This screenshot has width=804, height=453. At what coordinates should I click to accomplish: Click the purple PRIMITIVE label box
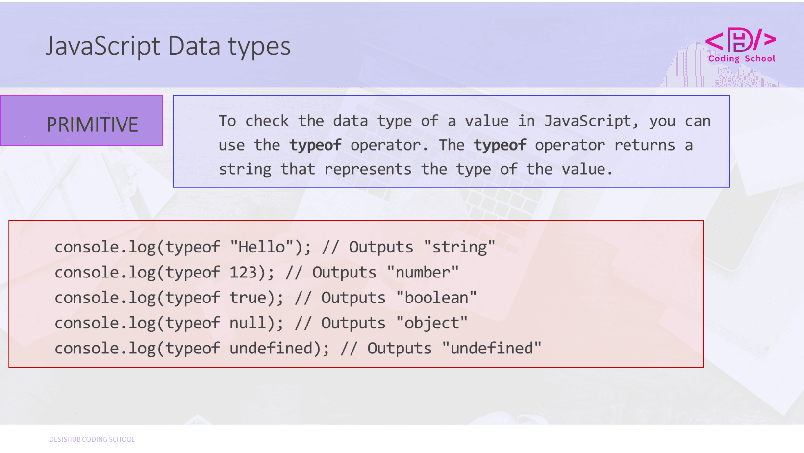(x=82, y=121)
